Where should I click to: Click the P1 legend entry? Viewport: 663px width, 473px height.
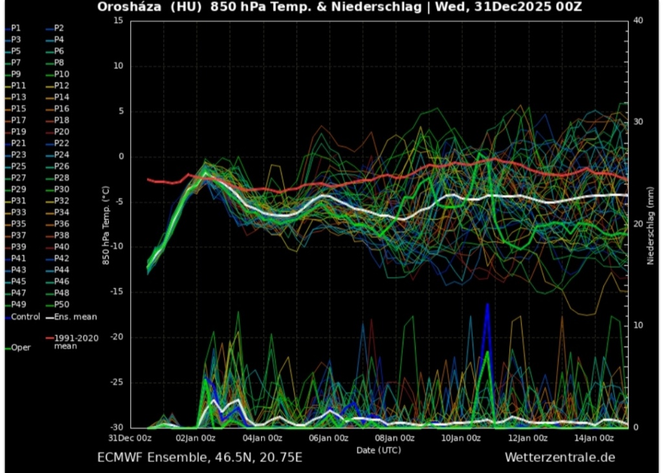pos(16,28)
